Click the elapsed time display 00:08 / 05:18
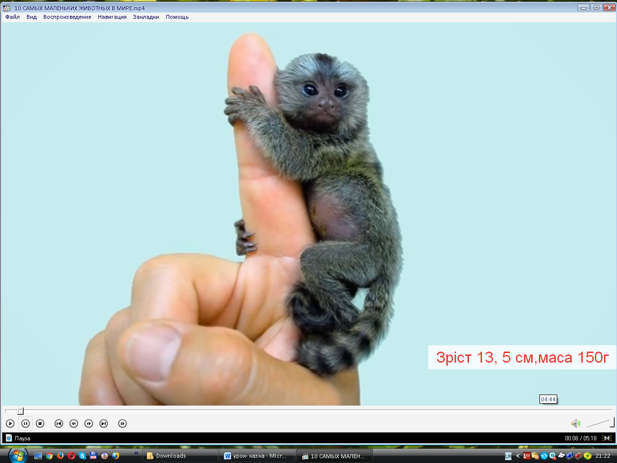The width and height of the screenshot is (617, 463). pos(580,438)
